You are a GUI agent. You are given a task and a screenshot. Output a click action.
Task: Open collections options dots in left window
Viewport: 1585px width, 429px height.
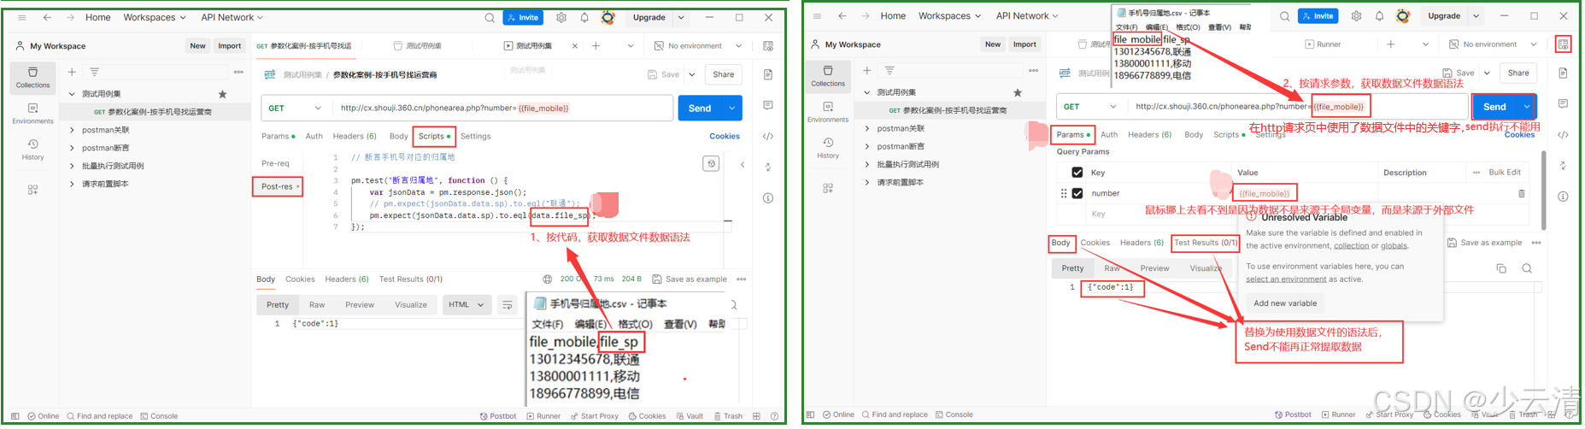point(238,72)
